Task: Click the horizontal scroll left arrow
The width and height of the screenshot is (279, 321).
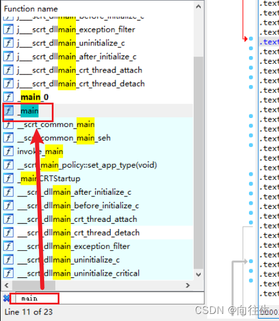Action: tap(6, 285)
